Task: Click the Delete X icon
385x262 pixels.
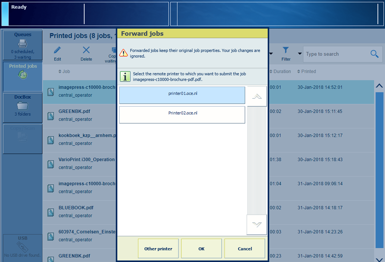Action: coord(86,50)
